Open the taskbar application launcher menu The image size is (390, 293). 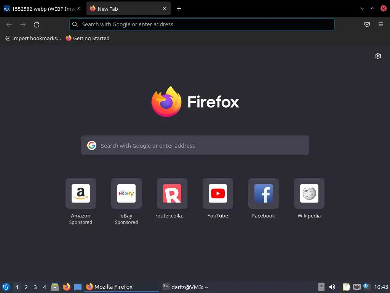[6, 287]
